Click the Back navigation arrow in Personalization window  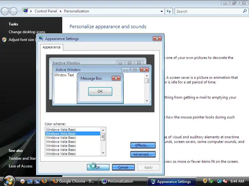click(5, 11)
